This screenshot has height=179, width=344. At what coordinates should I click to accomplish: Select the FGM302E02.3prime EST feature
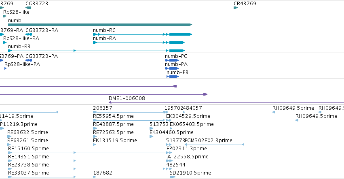coord(214,145)
